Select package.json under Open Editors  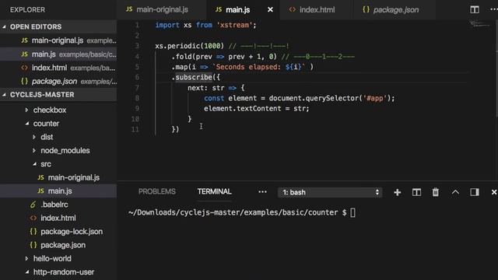[x=58, y=81]
